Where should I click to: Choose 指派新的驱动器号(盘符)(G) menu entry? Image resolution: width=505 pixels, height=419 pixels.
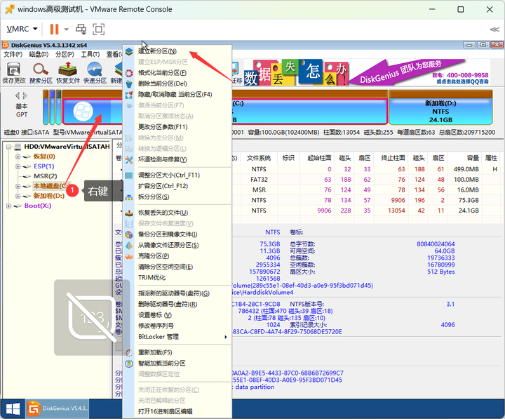pos(177,293)
